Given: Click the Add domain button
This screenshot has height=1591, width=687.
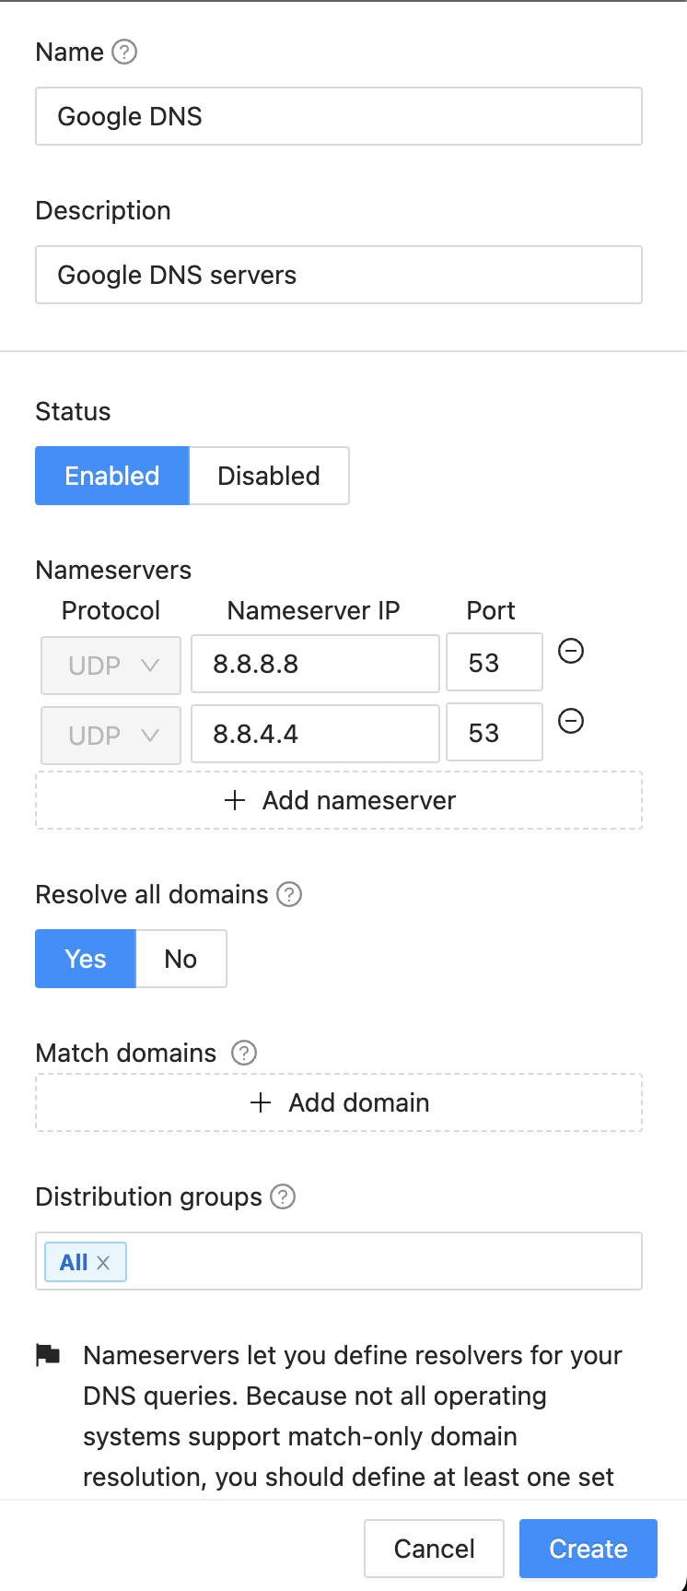Looking at the screenshot, I should 339,1102.
